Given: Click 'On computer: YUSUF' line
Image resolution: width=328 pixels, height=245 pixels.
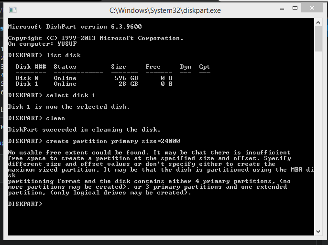Looking at the screenshot, I should tap(42, 44).
